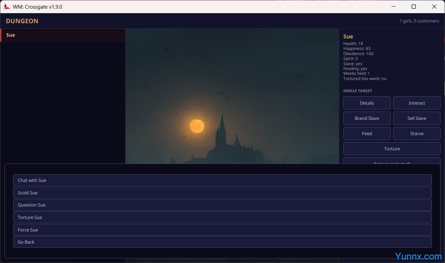Click the partially hidden Release (selected) button

coord(392,161)
